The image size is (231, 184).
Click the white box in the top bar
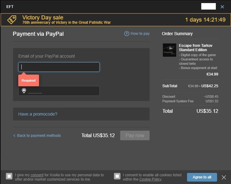click(x=208, y=6)
